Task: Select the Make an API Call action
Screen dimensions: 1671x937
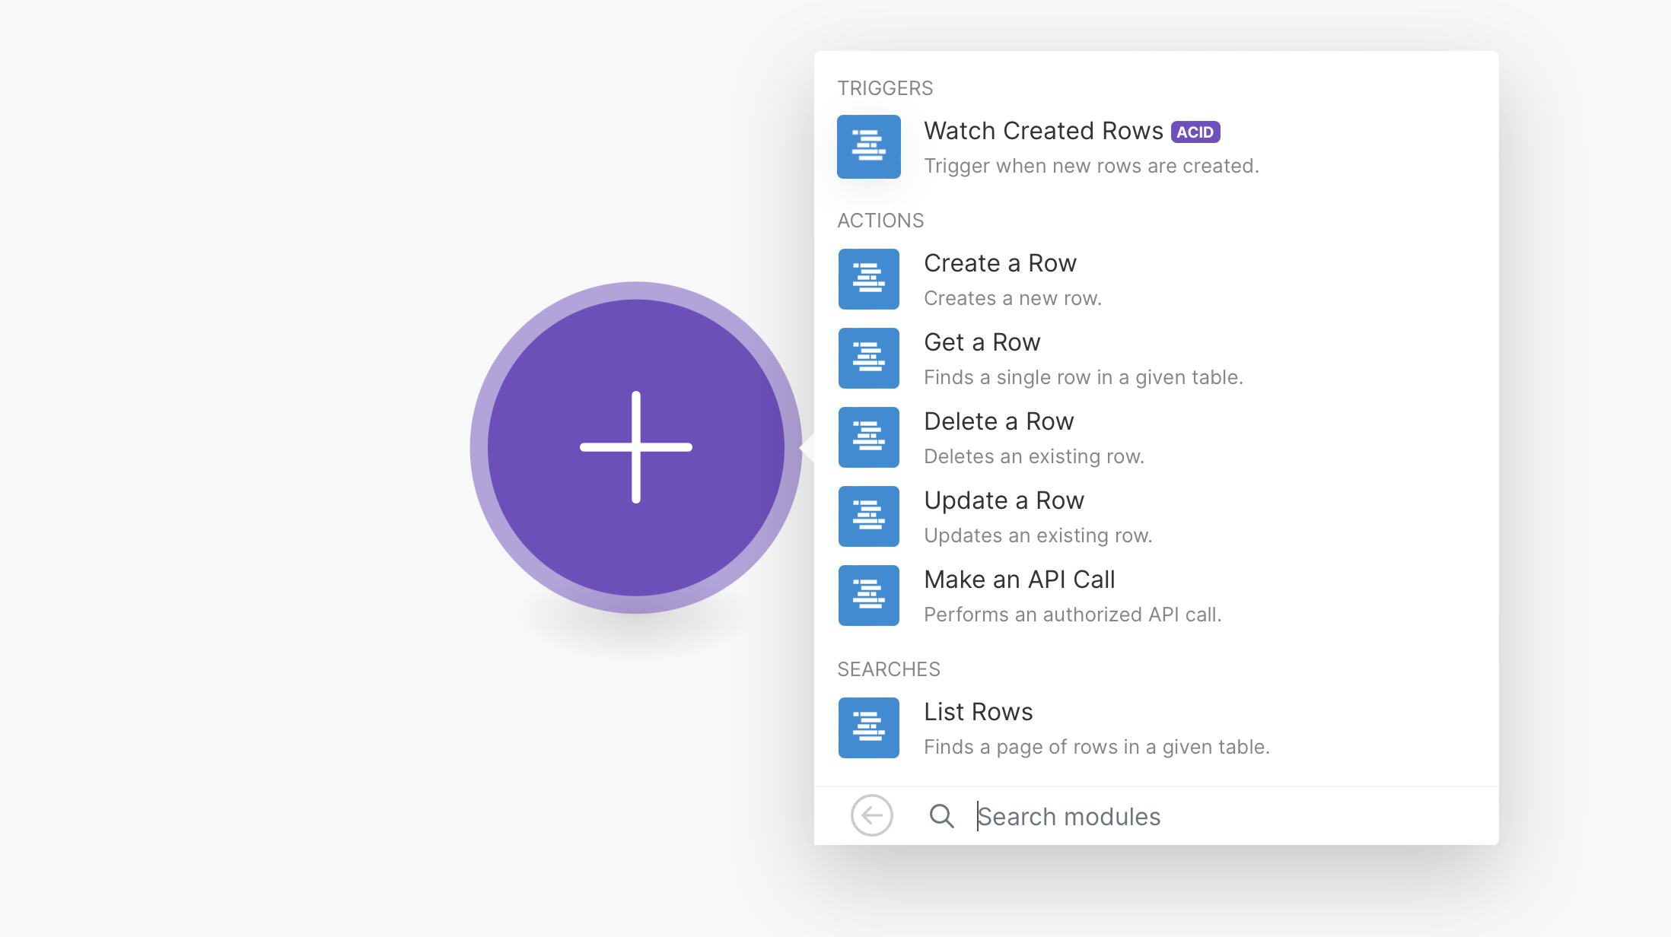Action: pos(1019,580)
